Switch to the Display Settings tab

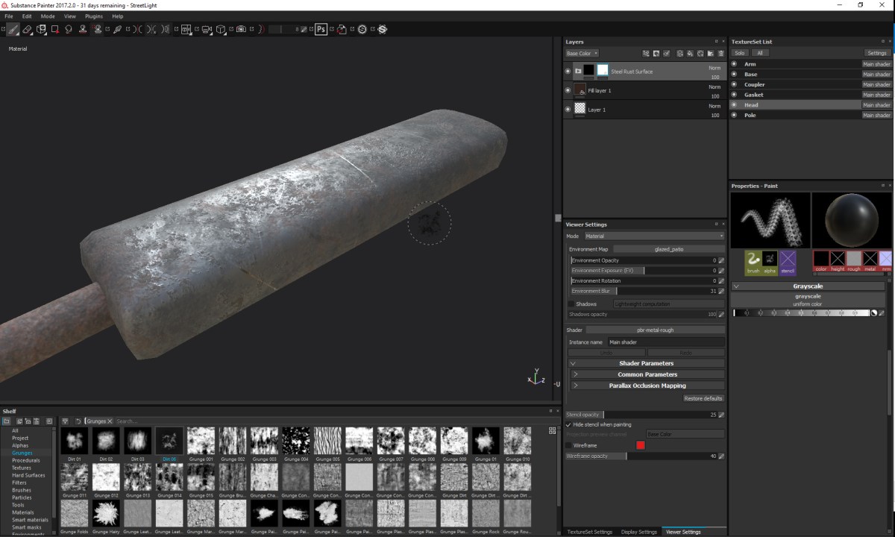point(638,532)
